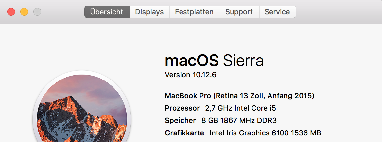382x142 pixels.
Task: Click the gray disabled zoom button
Action: coord(37,12)
